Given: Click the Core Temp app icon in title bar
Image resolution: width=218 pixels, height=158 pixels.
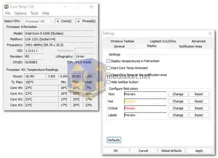Looking at the screenshot, I should click(7, 7).
